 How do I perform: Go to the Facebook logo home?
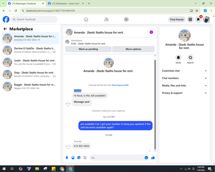[6, 19]
